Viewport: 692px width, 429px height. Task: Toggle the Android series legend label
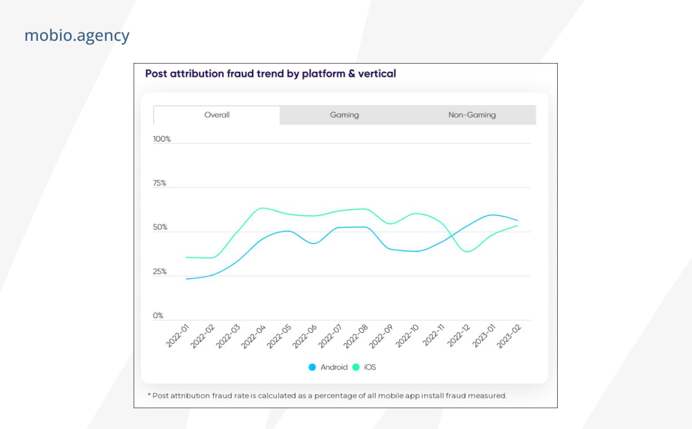(334, 367)
